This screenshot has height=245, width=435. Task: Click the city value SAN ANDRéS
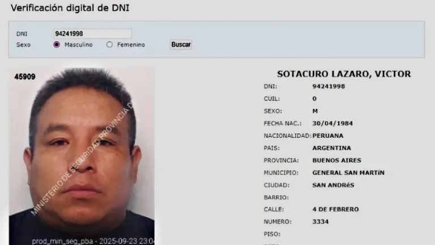point(333,185)
